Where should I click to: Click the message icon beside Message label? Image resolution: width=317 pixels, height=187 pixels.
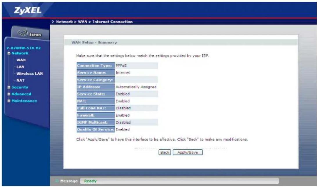[57, 181]
